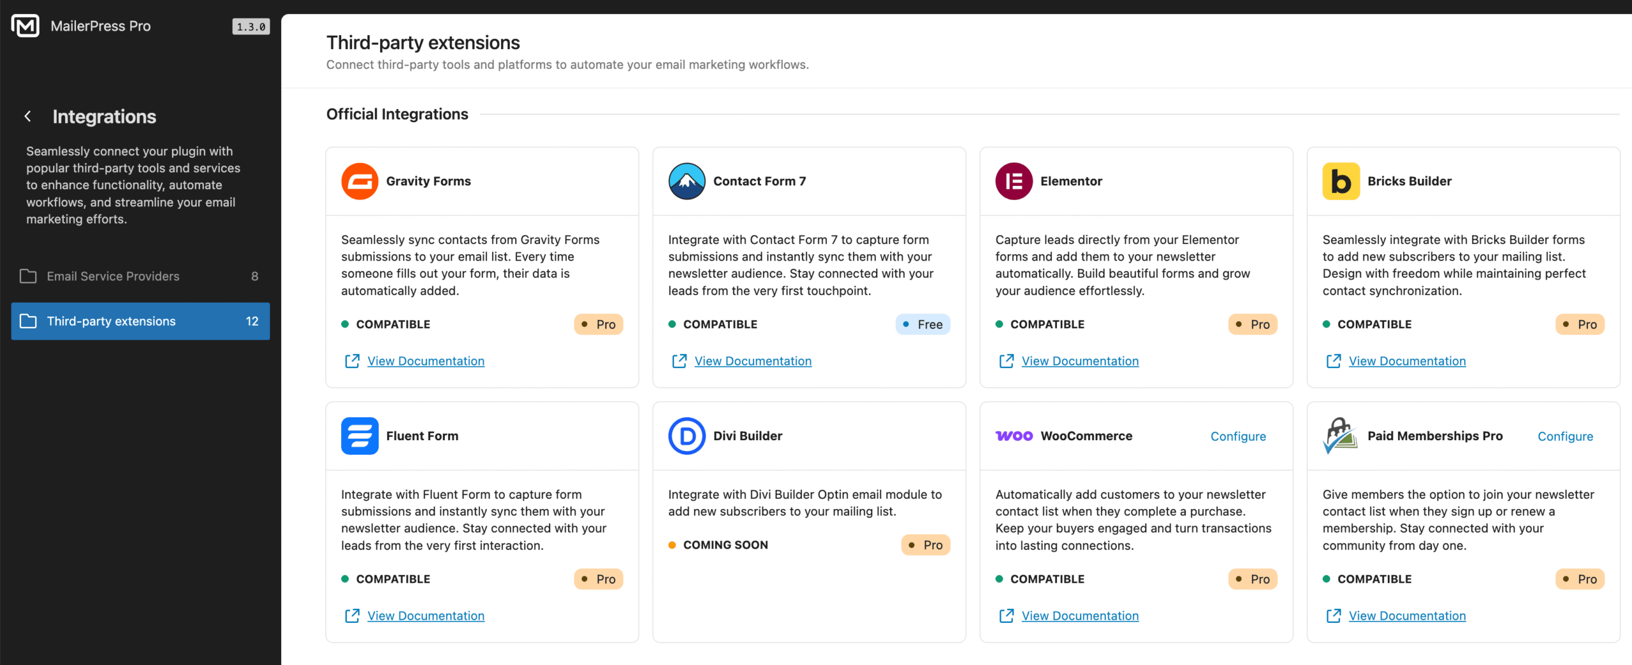Click the Divi Builder logo icon
This screenshot has height=665, width=1632.
click(x=687, y=436)
